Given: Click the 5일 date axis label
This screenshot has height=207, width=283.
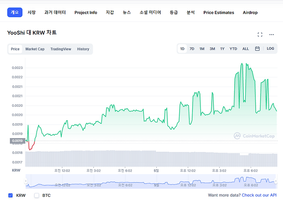Looking at the screenshot, I should (x=156, y=170).
